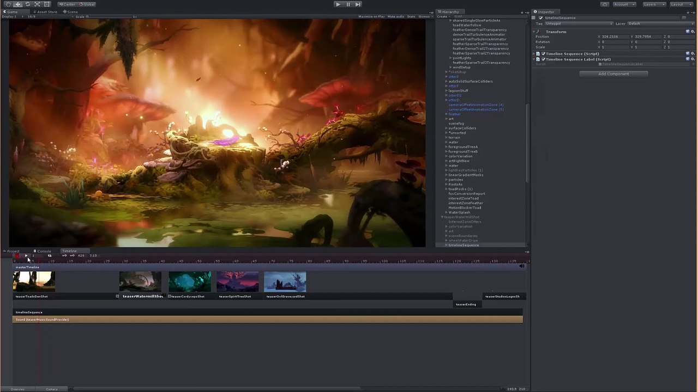Collapse the Transform component
The image size is (698, 392).
[534, 32]
